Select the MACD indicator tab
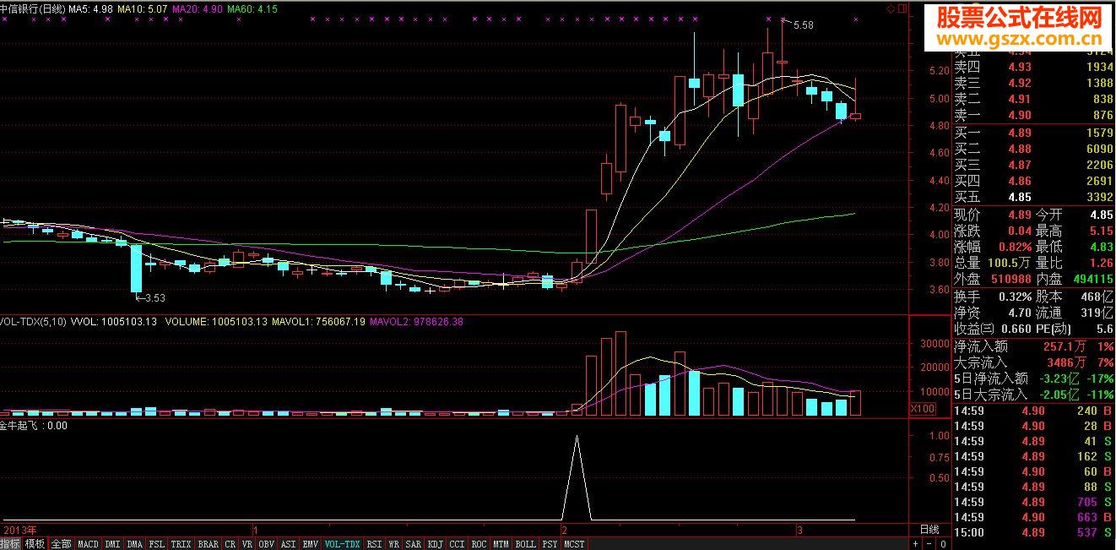 88,544
